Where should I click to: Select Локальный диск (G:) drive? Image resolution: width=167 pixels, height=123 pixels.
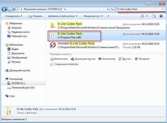(x=23, y=88)
